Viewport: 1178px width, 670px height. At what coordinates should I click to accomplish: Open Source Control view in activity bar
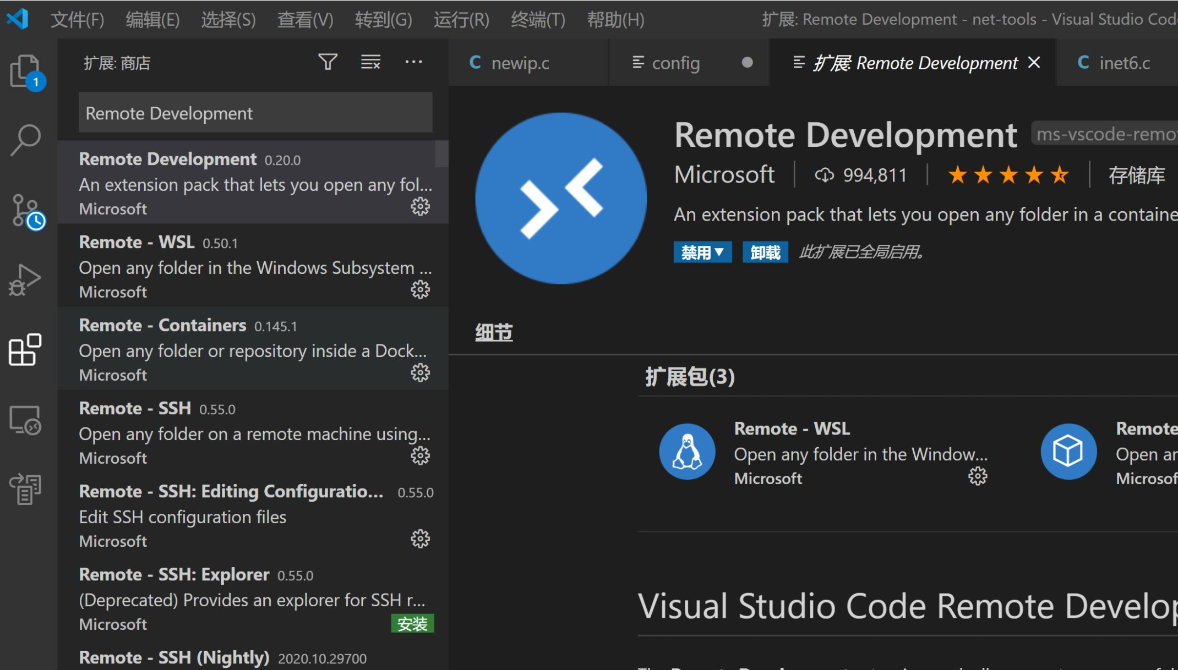tap(28, 212)
